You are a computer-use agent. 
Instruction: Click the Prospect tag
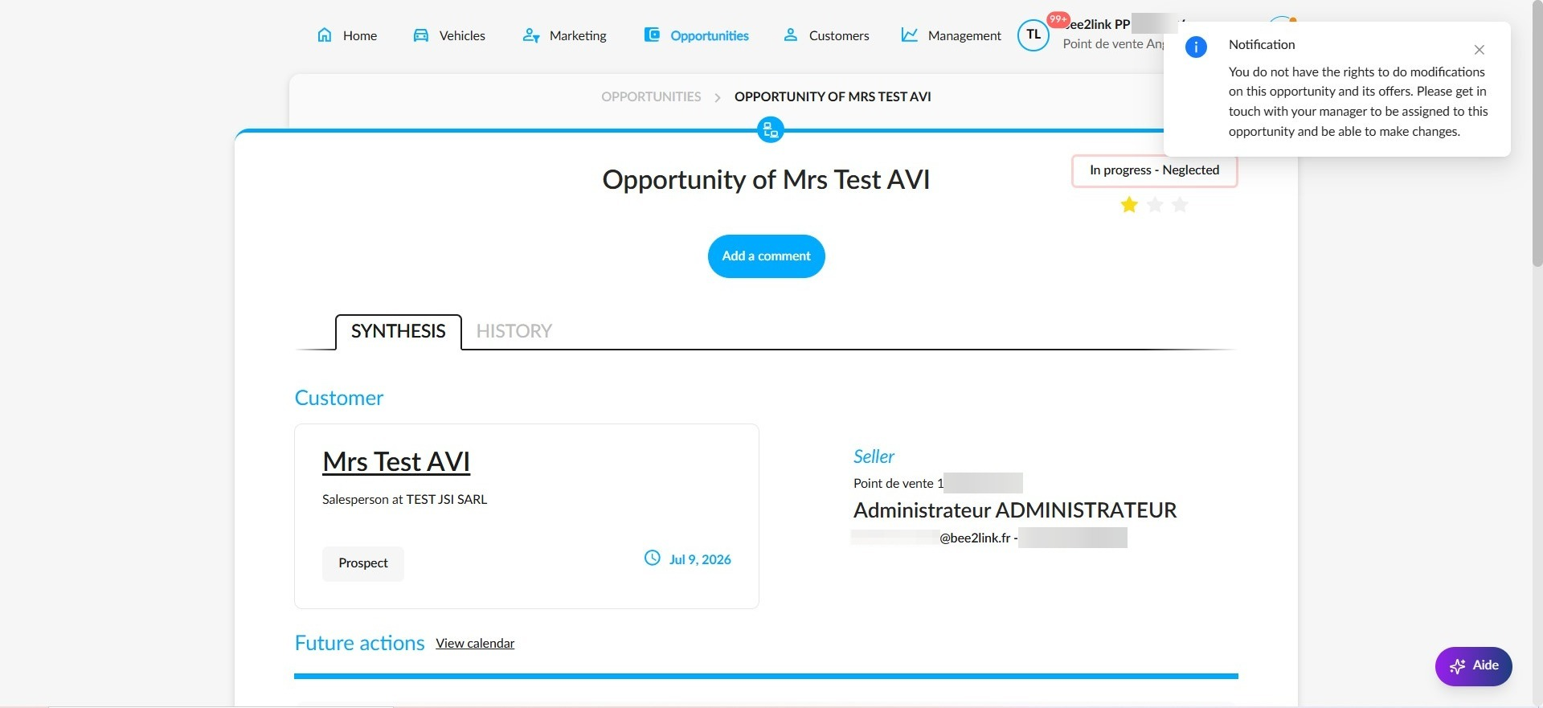(363, 563)
